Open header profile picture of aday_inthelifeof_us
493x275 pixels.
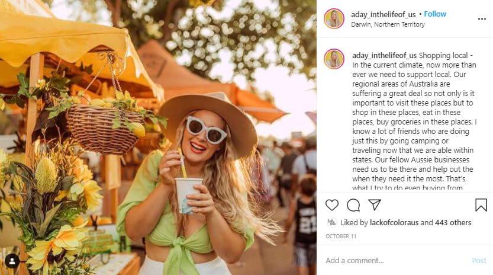click(334, 18)
